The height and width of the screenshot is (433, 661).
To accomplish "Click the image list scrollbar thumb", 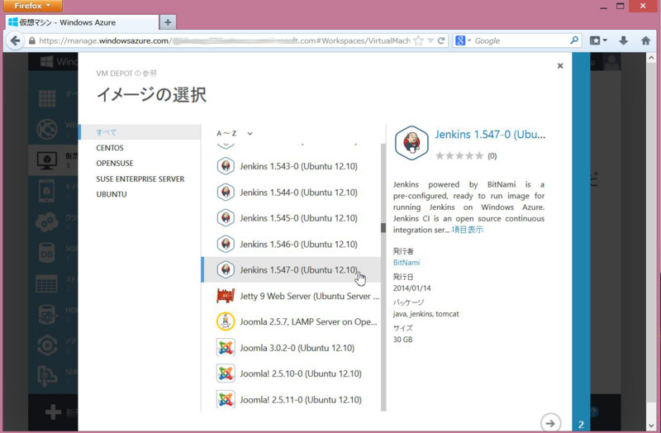I will 383,228.
